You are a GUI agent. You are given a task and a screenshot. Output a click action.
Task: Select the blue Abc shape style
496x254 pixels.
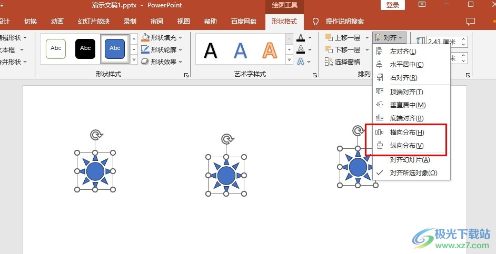(115, 49)
